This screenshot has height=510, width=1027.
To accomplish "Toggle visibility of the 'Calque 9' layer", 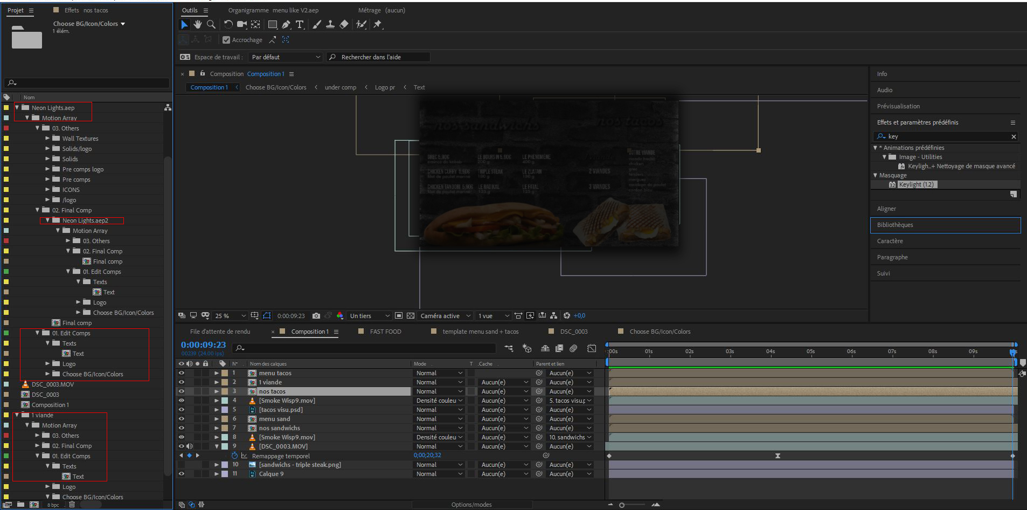I will [182, 474].
